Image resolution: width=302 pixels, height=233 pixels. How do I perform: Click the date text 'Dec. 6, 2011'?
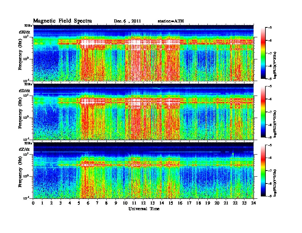pos(127,21)
